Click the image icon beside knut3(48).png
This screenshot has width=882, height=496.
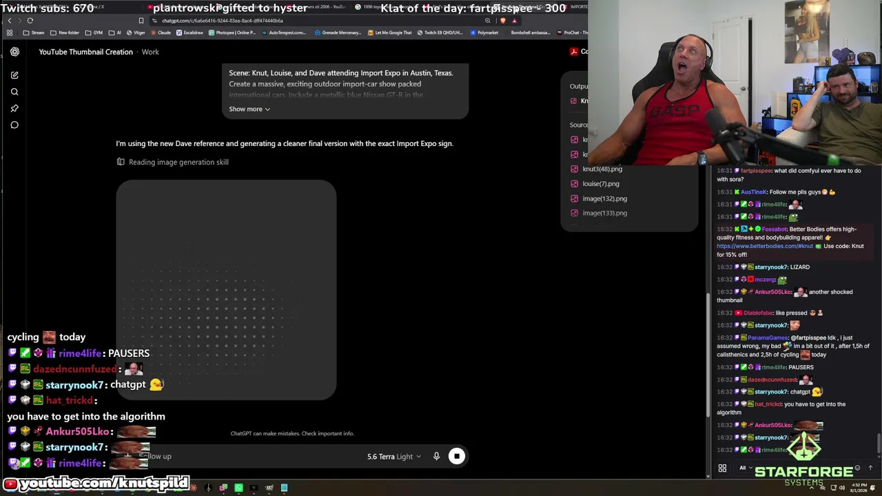click(x=575, y=169)
